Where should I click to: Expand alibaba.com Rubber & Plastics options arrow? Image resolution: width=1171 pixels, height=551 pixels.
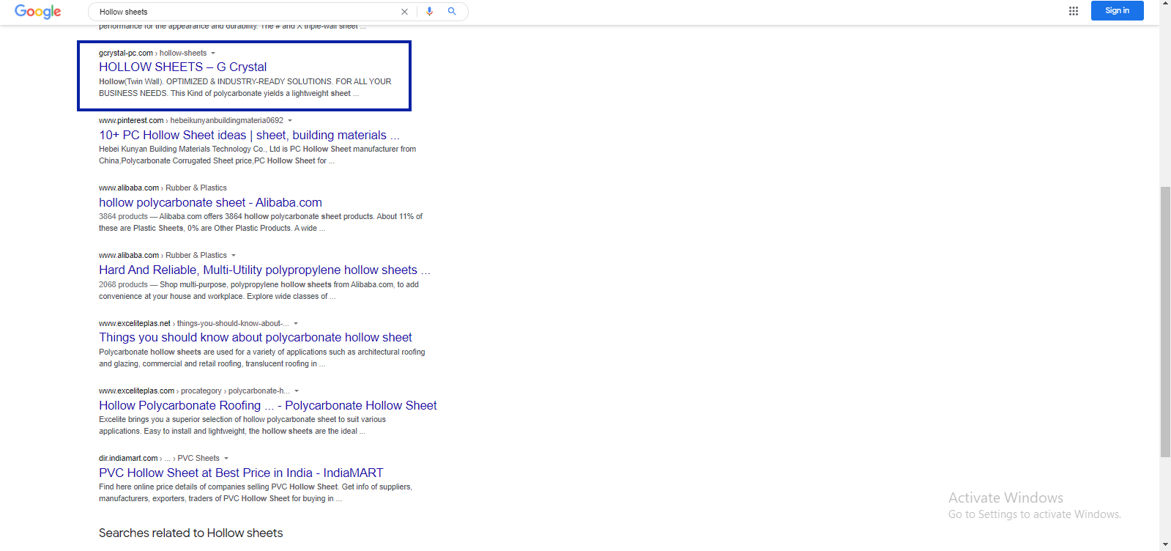pyautogui.click(x=234, y=255)
